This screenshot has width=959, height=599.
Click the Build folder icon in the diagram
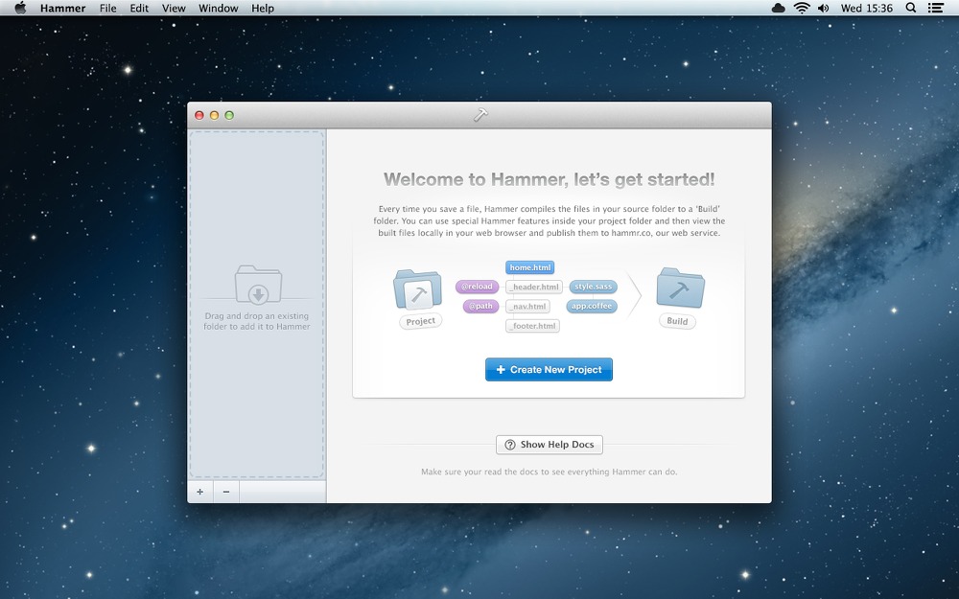680,288
